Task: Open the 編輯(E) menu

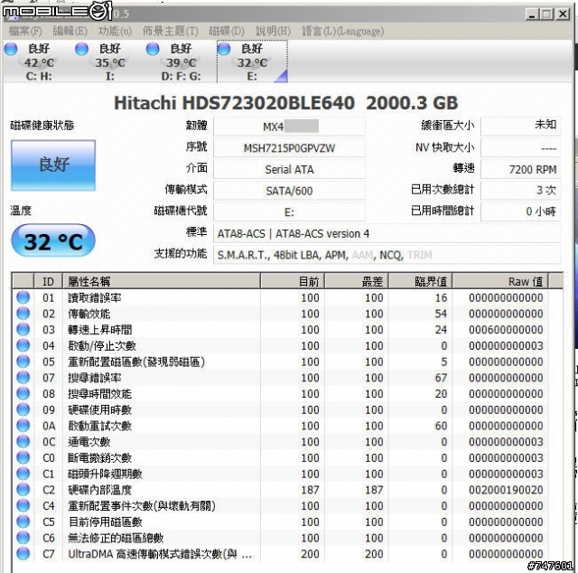Action: pos(70,31)
